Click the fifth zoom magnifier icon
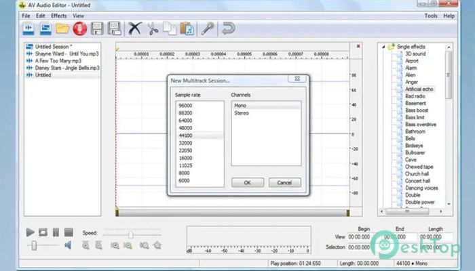 click(144, 245)
